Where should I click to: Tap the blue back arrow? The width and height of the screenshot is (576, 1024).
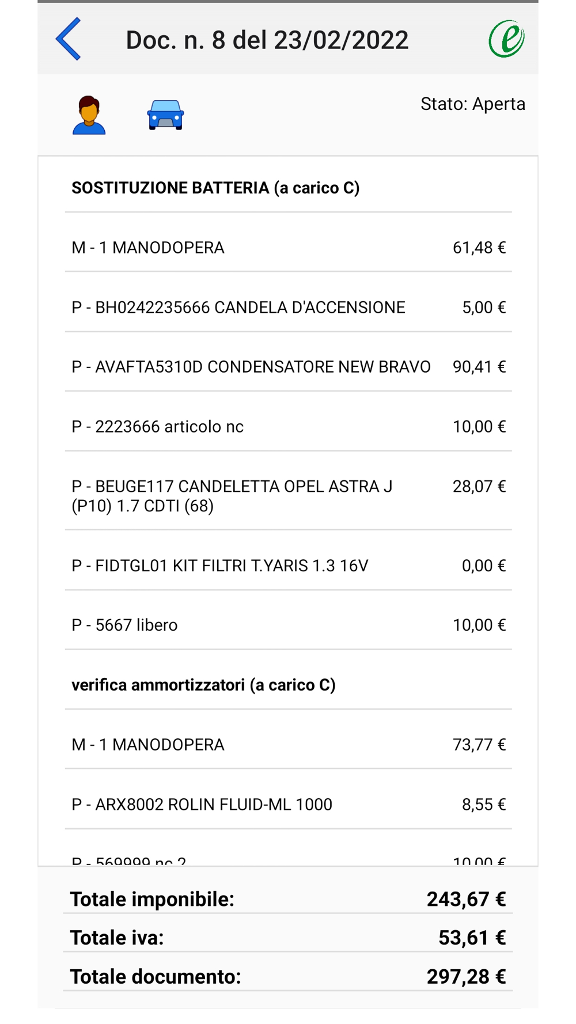[x=69, y=39]
